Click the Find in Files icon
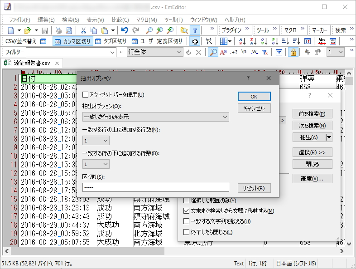Image resolution: width=356 pixels, height=269 pixels. pyautogui.click(x=184, y=30)
